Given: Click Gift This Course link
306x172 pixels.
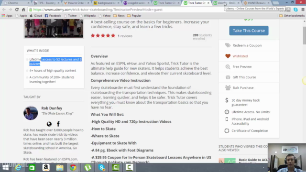Looking at the screenshot, I should (x=244, y=77).
